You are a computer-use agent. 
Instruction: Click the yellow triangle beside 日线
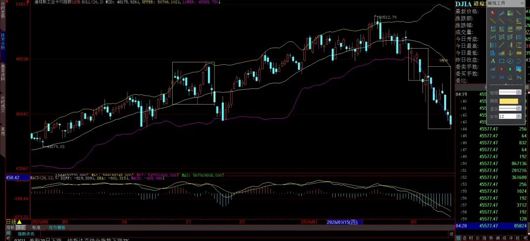click(x=19, y=222)
